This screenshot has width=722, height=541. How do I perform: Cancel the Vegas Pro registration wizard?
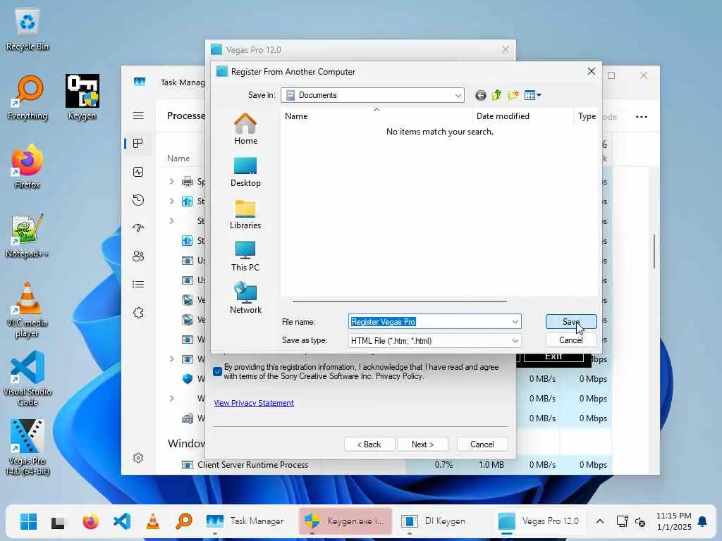[x=482, y=444]
